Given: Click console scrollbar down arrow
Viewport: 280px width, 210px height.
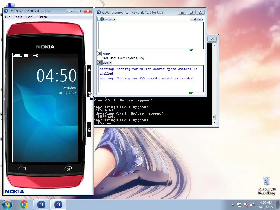Looking at the screenshot, I should [214, 123].
